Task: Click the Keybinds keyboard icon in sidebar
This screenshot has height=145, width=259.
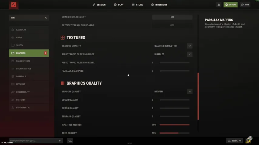Action: (13, 84)
